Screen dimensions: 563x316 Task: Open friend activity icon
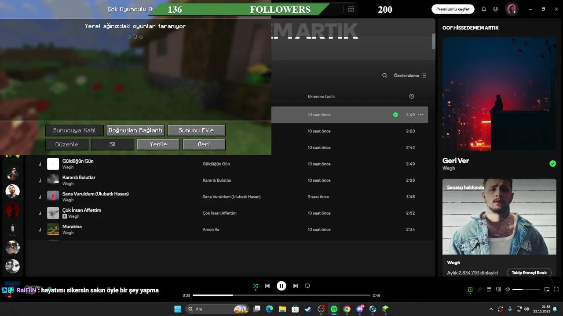tap(496, 9)
